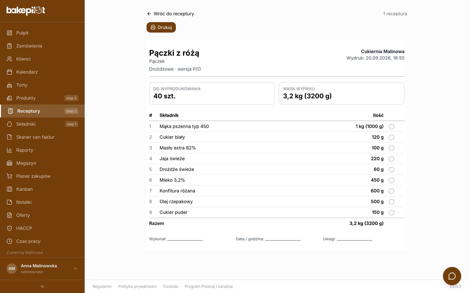Open the Regulamin footer link
The width and height of the screenshot is (469, 293).
tap(102, 286)
